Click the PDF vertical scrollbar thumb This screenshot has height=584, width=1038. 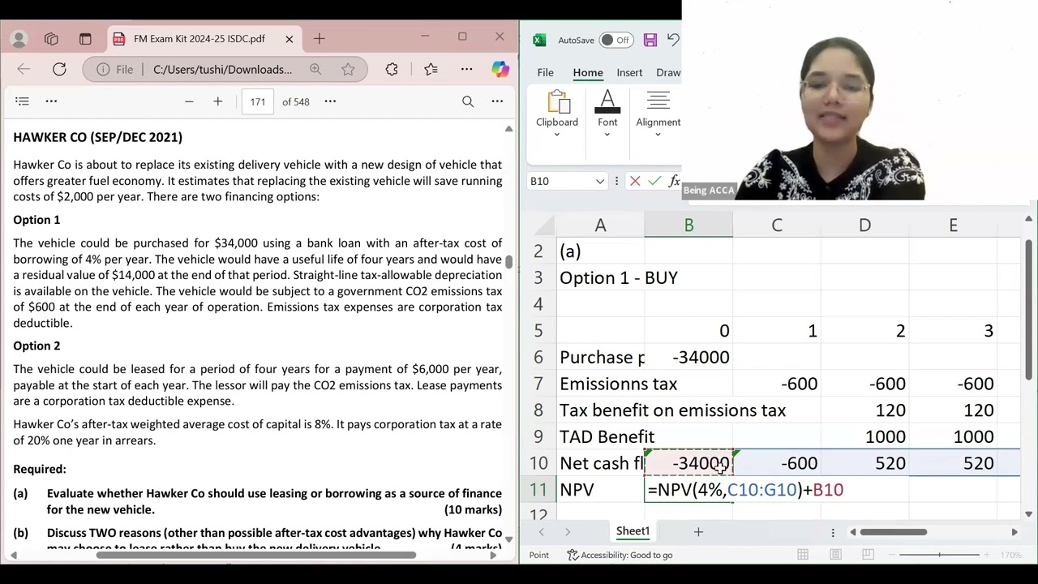tap(508, 262)
